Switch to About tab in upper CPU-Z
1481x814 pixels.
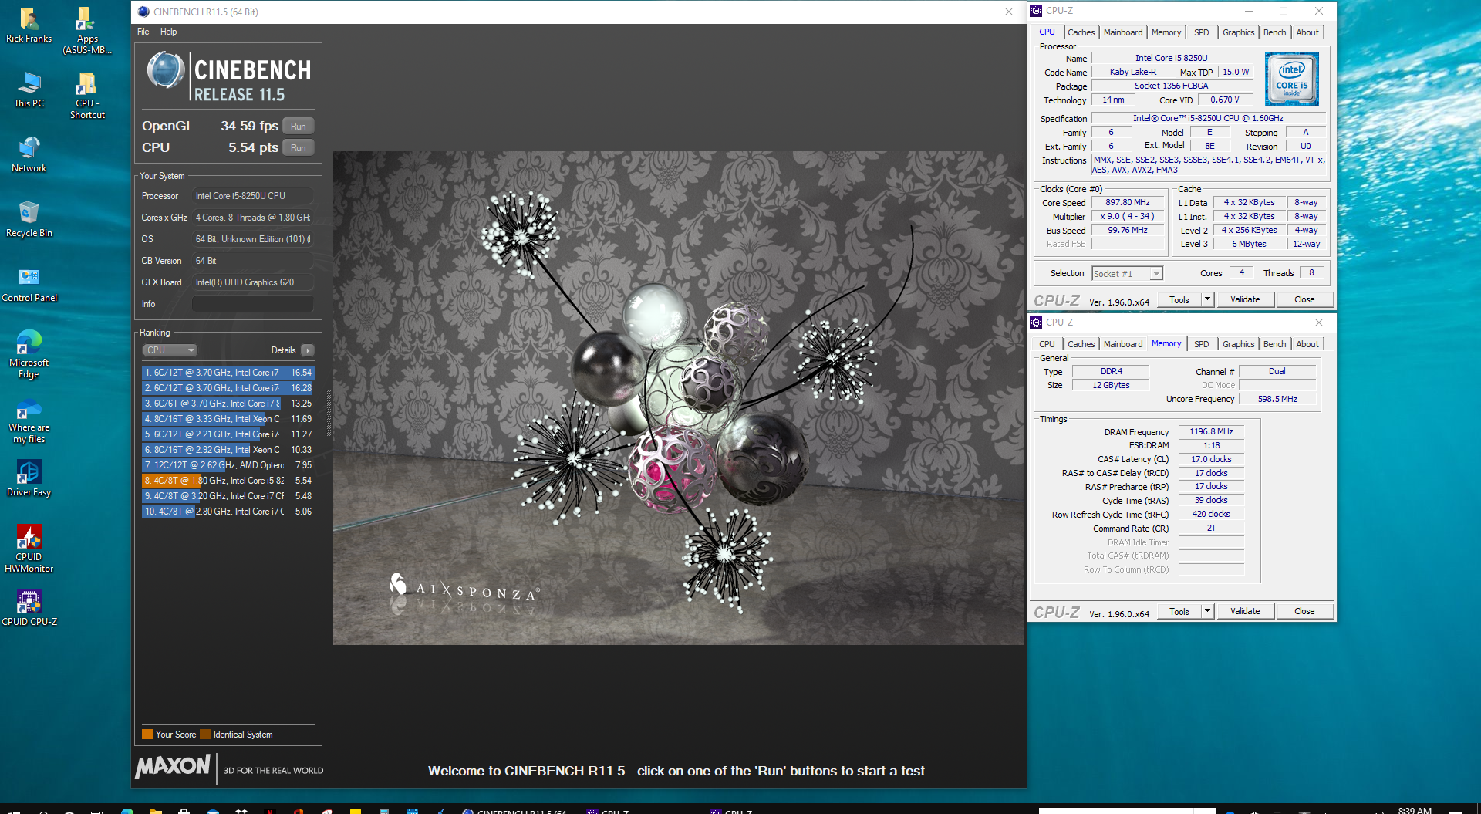point(1307,32)
